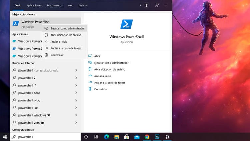Click 'Abrir' in the right preview pane

(x=97, y=56)
